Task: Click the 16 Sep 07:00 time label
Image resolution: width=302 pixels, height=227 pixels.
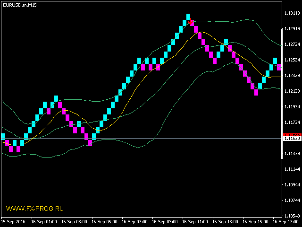Action: (x=135, y=222)
